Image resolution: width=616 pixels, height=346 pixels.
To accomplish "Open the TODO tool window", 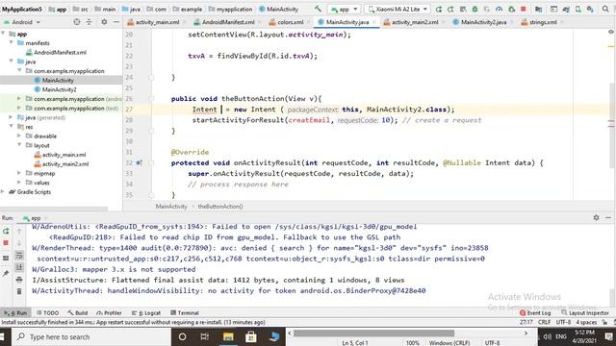I will [47, 312].
